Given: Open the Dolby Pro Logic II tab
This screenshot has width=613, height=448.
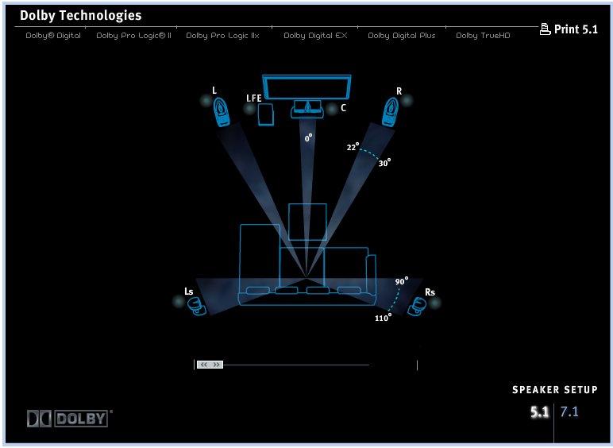Looking at the screenshot, I should click(x=133, y=36).
